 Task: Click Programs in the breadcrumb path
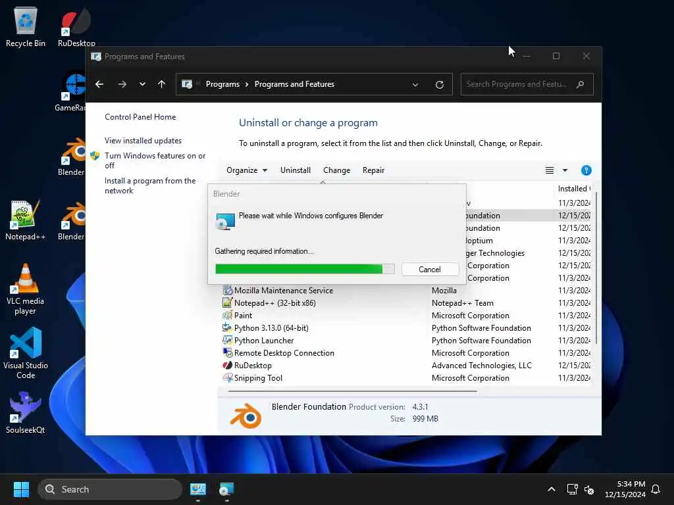(x=222, y=84)
